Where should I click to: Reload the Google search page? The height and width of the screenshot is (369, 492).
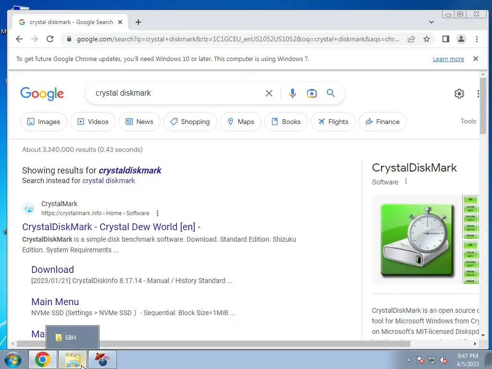click(x=50, y=39)
